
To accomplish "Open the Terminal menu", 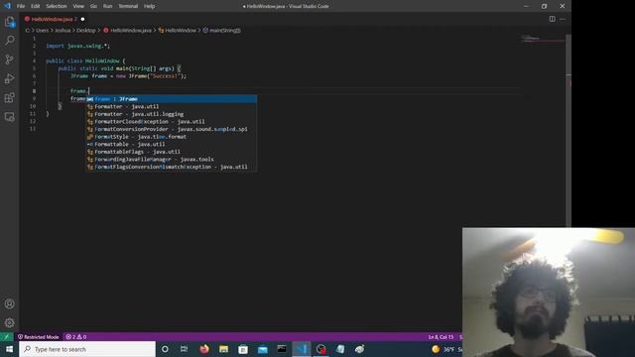I will point(128,6).
